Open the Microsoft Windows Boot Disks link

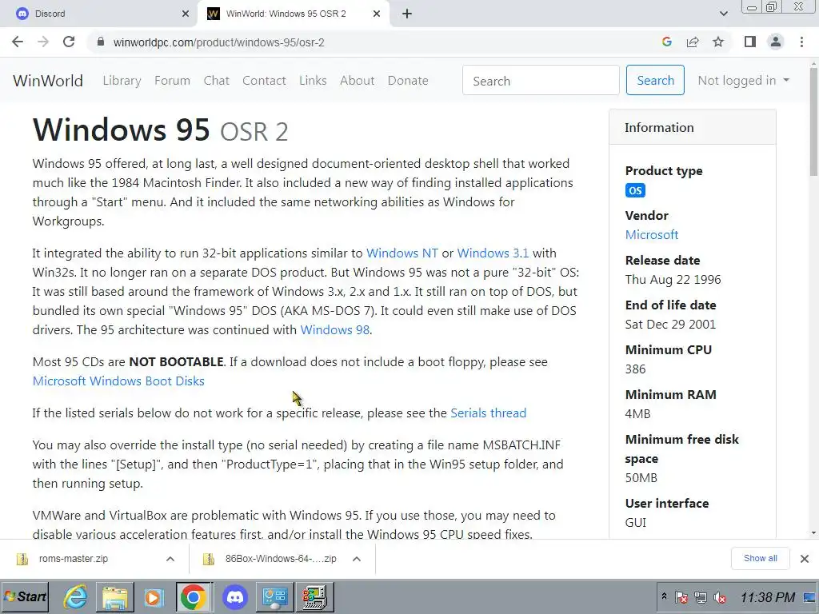click(118, 381)
